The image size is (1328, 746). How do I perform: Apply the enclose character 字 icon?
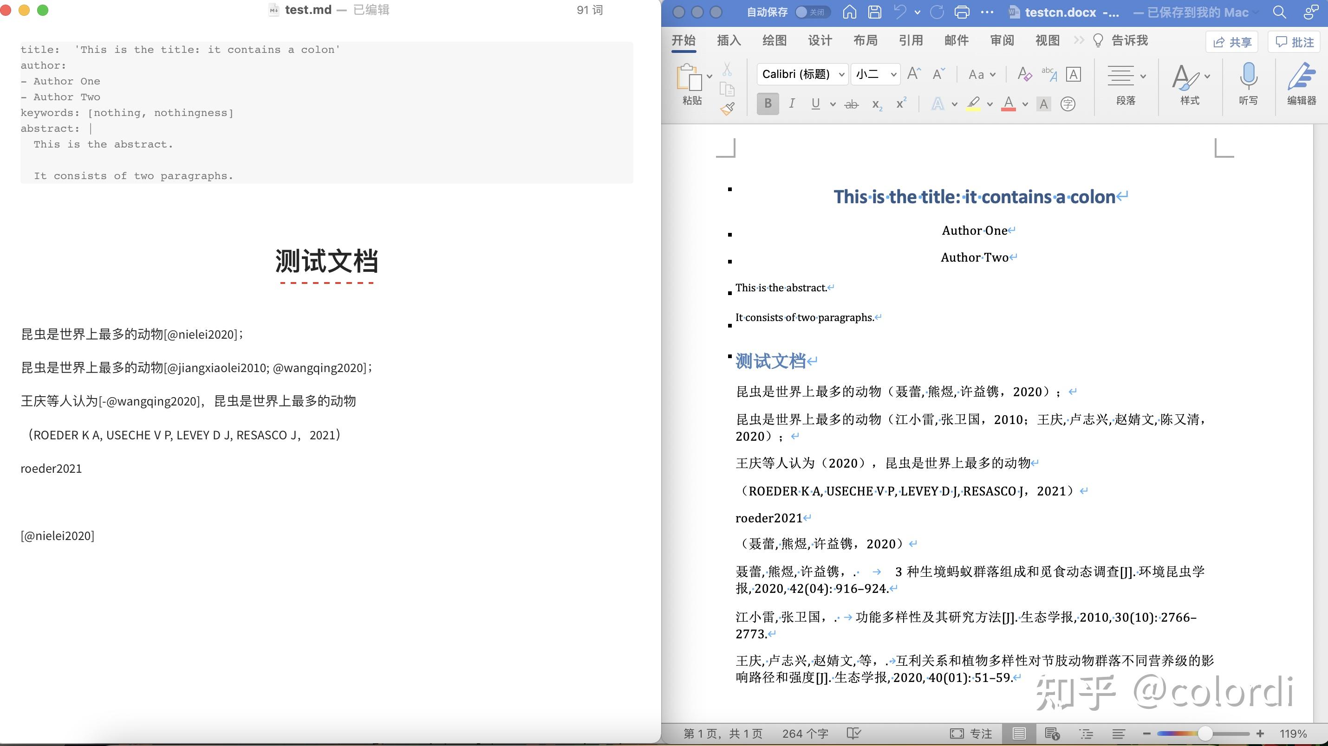[x=1068, y=104]
